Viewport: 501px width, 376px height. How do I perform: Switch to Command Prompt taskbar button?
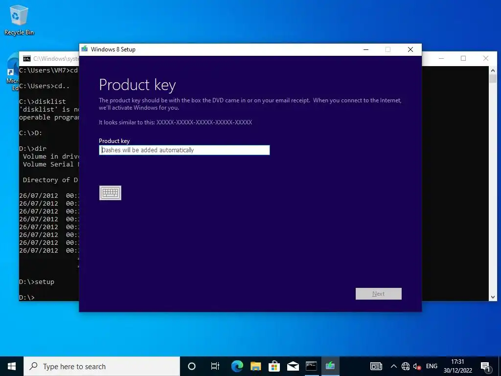coord(311,366)
